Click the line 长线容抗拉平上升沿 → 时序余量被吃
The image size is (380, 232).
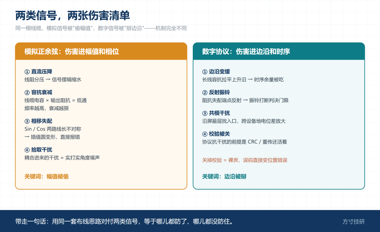pyautogui.click(x=243, y=80)
